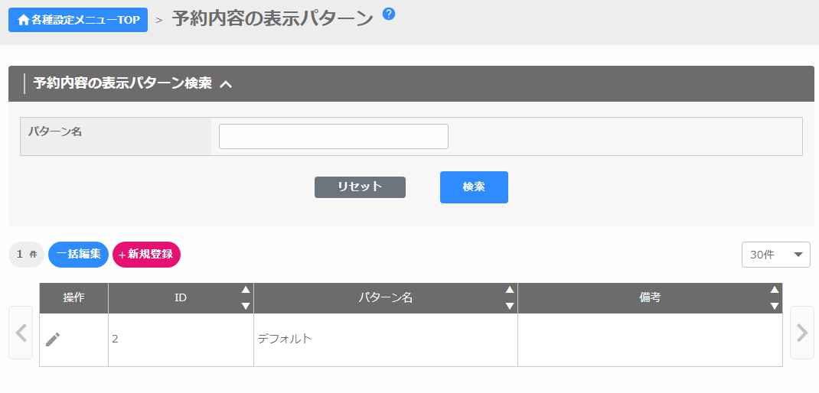Screen dimensions: 819x393
Task: Go to next page with right chevron
Action: coord(801,333)
